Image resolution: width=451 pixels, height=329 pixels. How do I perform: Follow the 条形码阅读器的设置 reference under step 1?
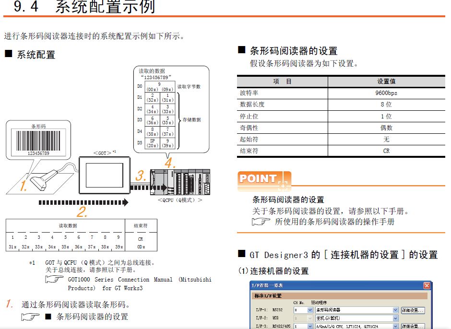tap(92, 317)
